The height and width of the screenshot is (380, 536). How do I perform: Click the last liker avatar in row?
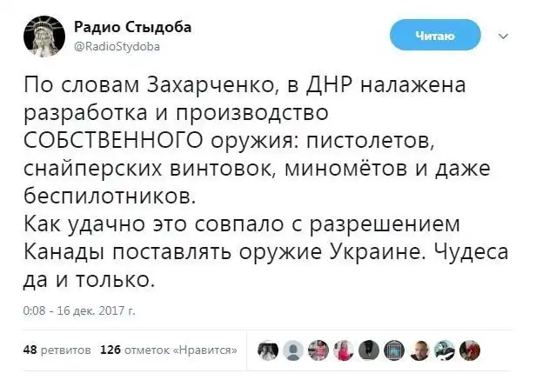click(x=469, y=350)
